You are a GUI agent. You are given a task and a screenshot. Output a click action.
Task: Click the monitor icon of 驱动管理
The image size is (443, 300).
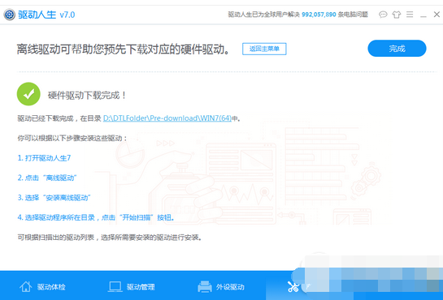[115, 286]
